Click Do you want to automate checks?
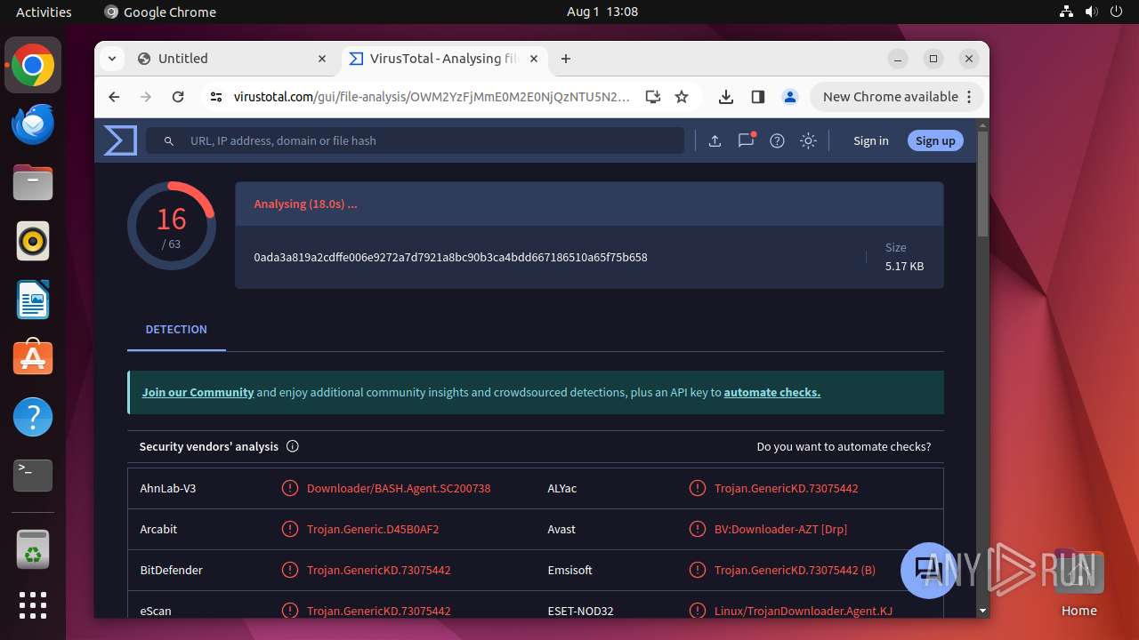Image resolution: width=1139 pixels, height=640 pixels. (x=844, y=446)
